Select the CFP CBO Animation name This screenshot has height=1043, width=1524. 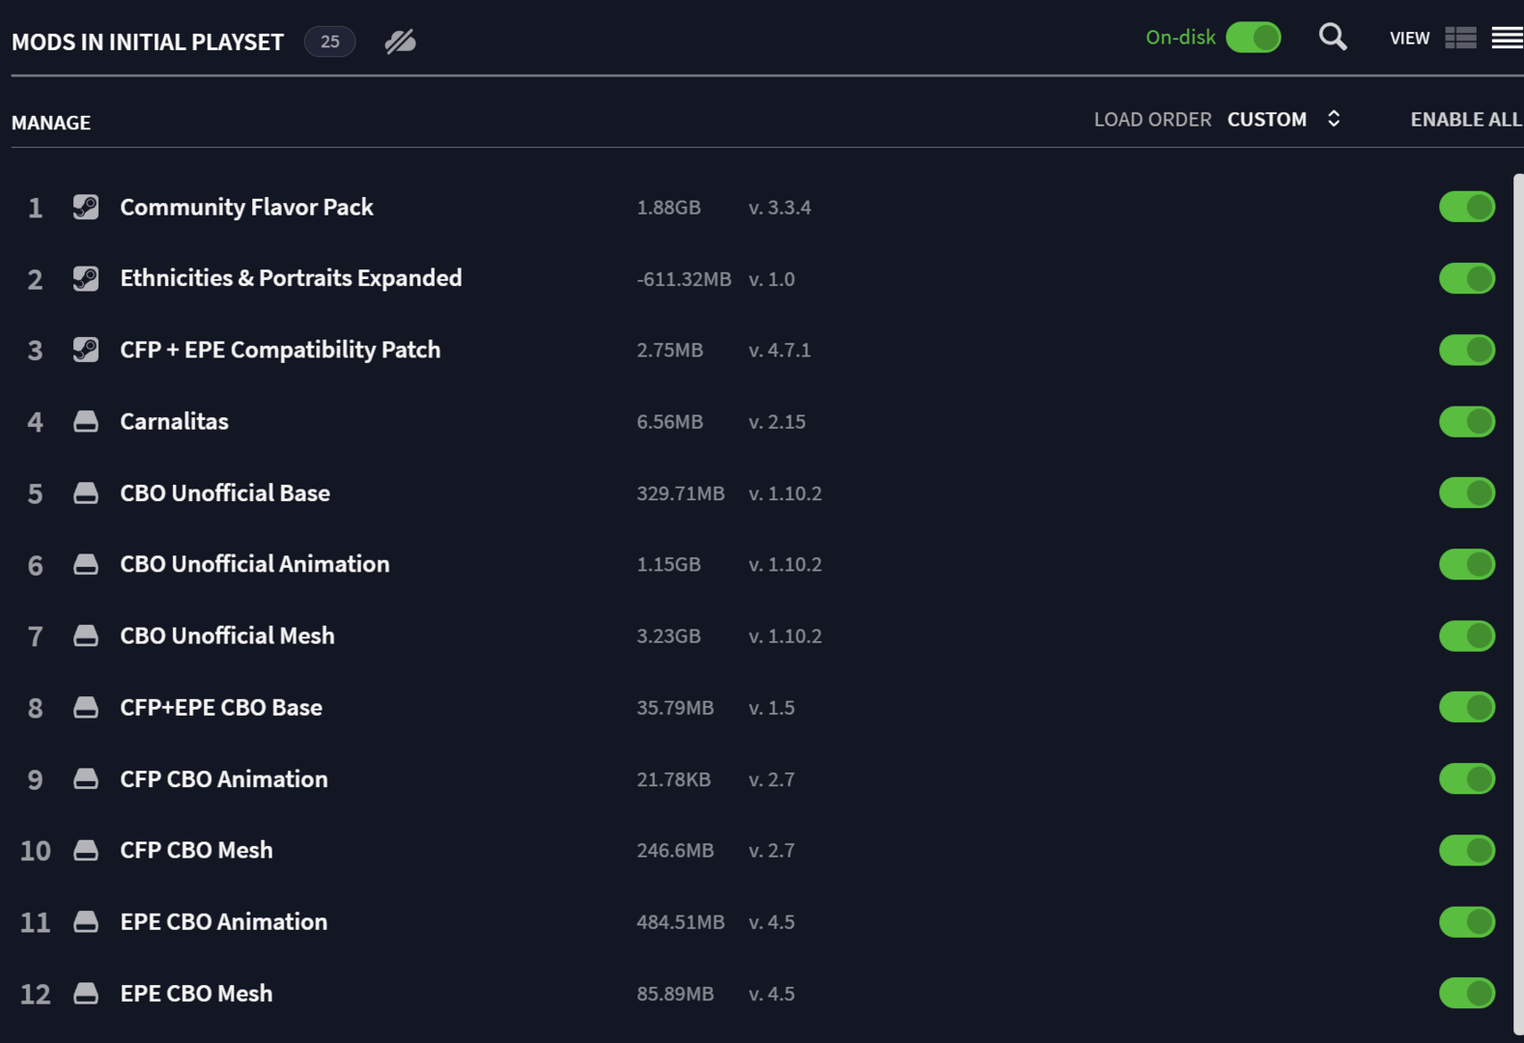click(224, 778)
